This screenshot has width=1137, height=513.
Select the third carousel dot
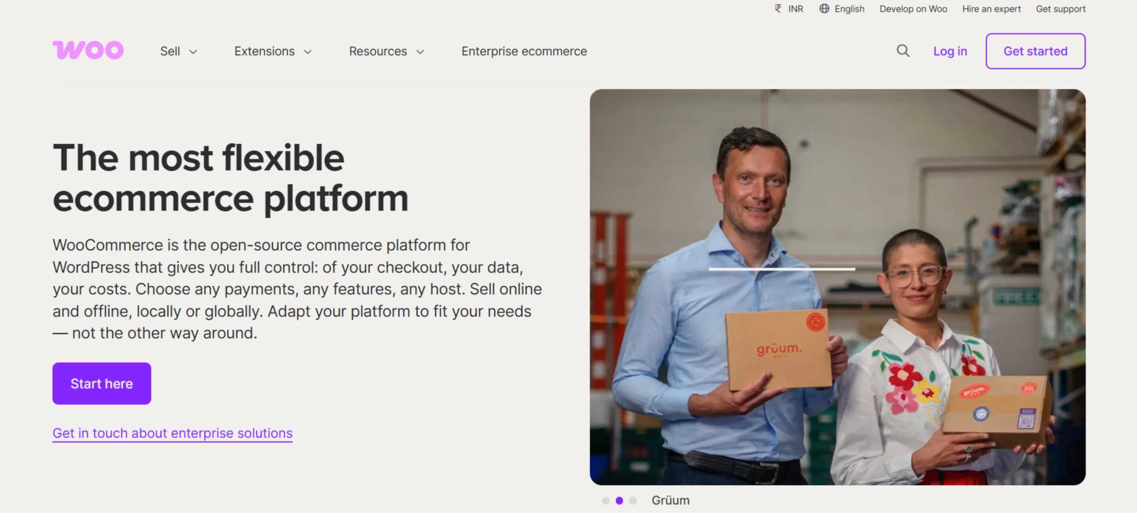pos(632,501)
